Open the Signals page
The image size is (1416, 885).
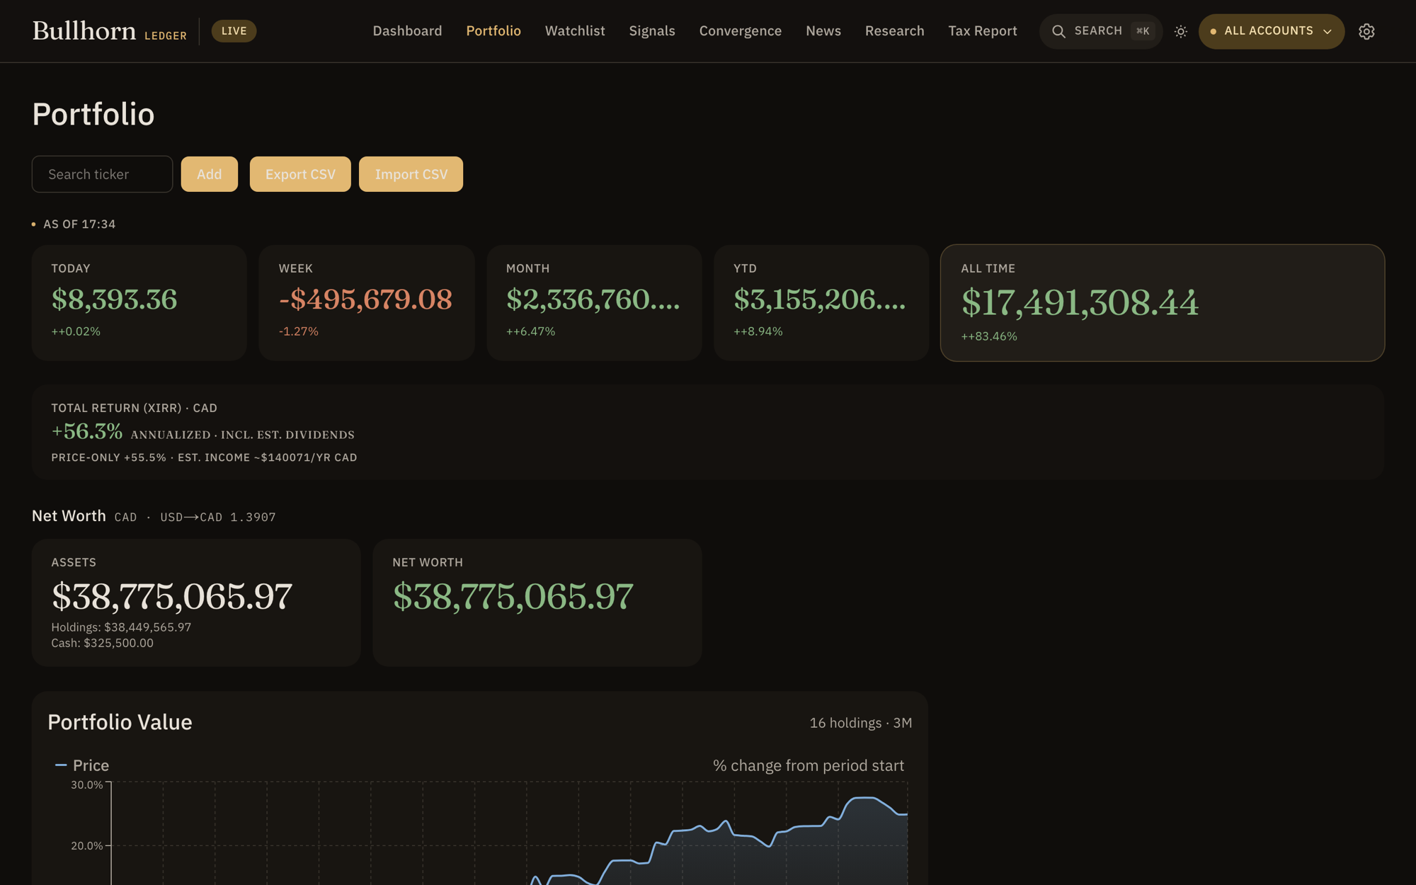(x=652, y=31)
